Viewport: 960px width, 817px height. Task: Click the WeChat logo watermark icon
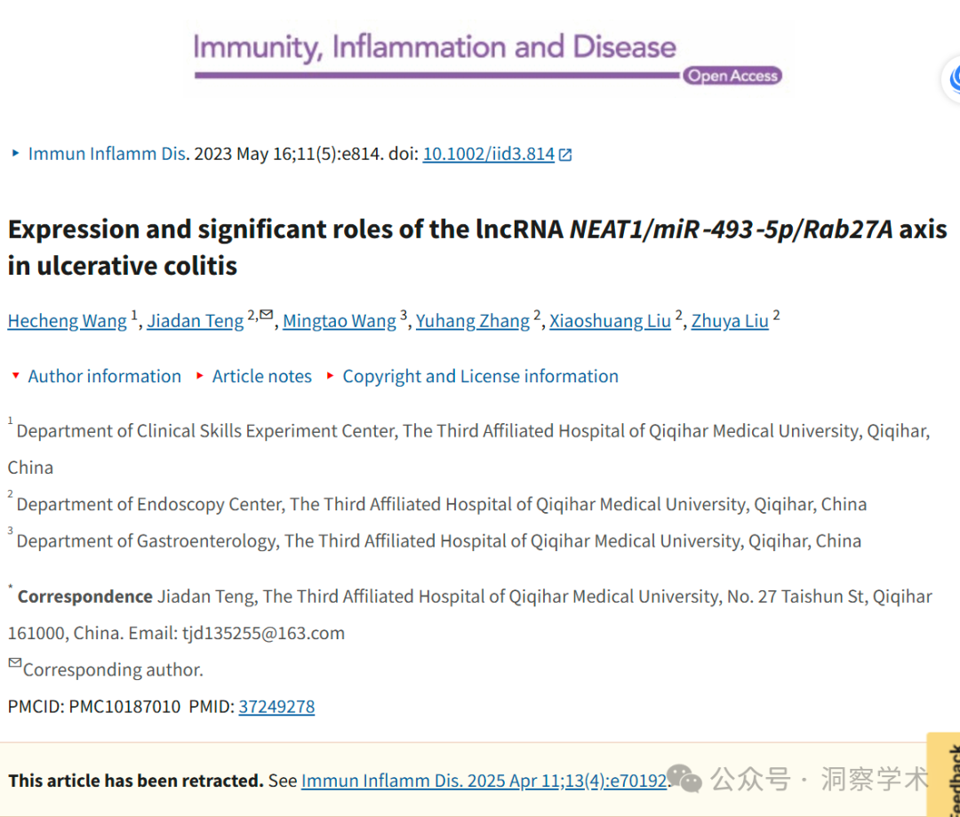(684, 779)
